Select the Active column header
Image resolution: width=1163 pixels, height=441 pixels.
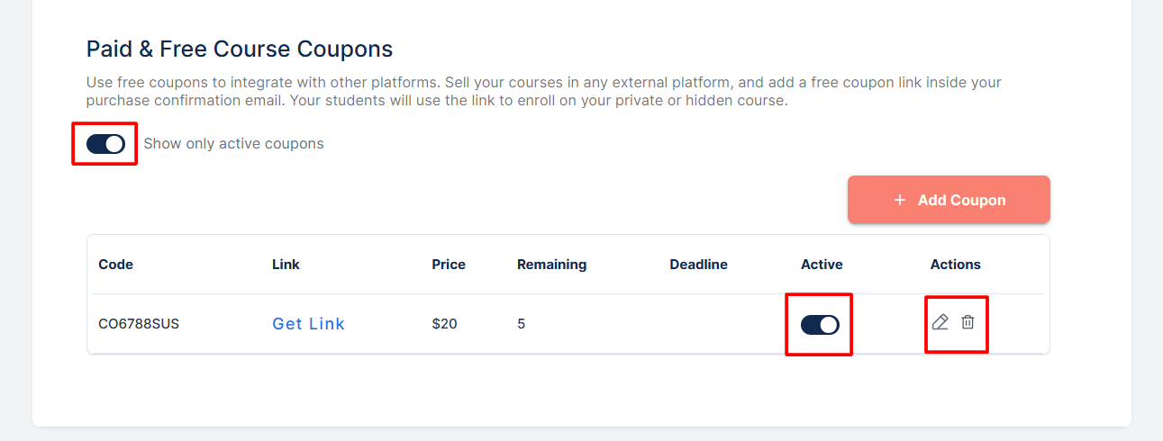point(822,265)
